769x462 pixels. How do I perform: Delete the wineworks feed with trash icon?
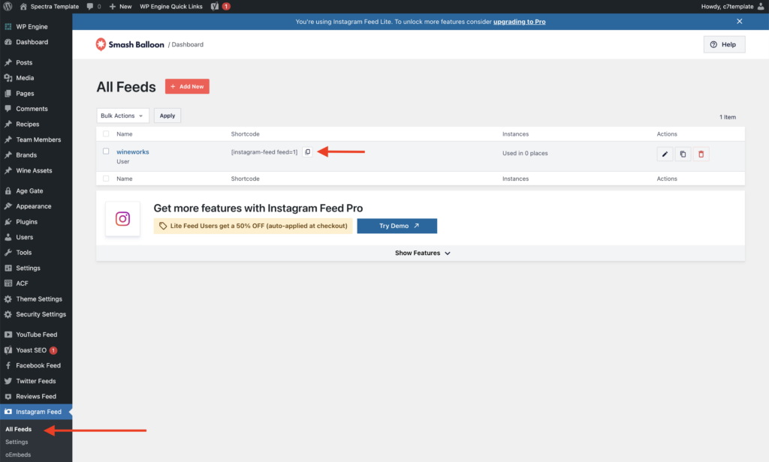(701, 154)
